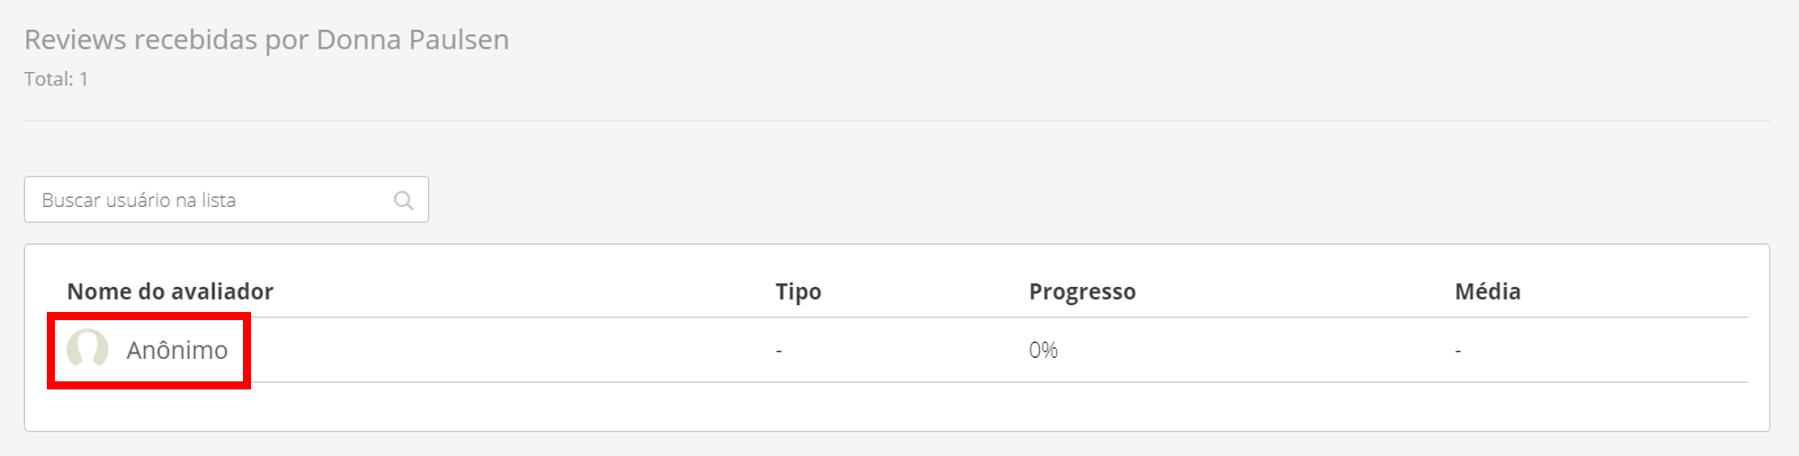
Task: Click the 0% progress value
Action: pos(1043,350)
